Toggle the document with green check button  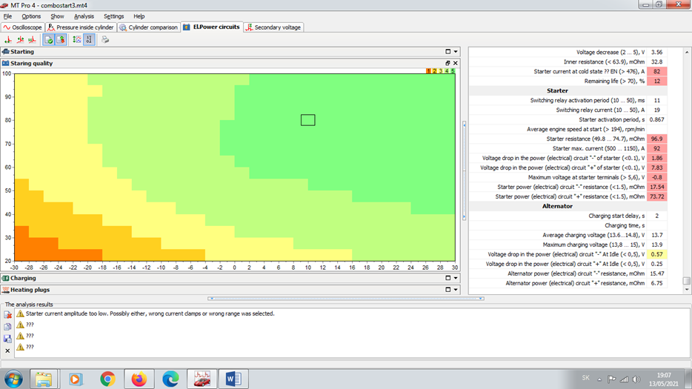tap(48, 40)
